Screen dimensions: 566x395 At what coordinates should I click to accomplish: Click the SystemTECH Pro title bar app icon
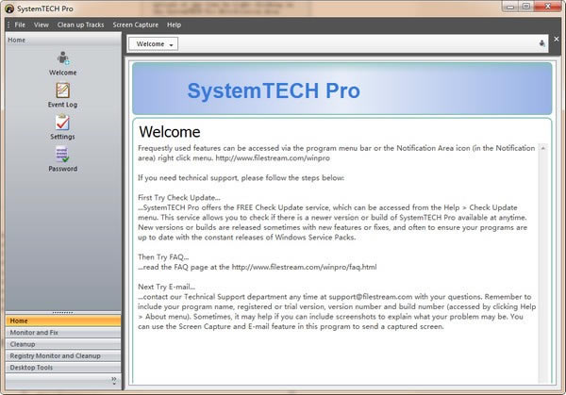coord(9,8)
